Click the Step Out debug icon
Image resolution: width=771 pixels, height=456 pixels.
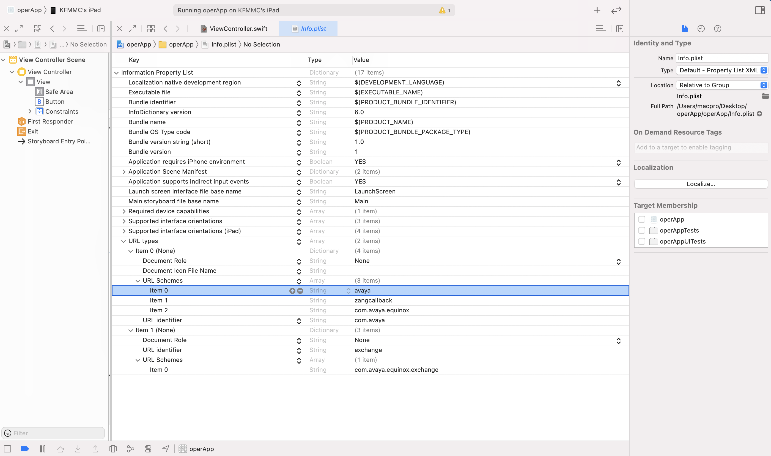click(x=95, y=449)
